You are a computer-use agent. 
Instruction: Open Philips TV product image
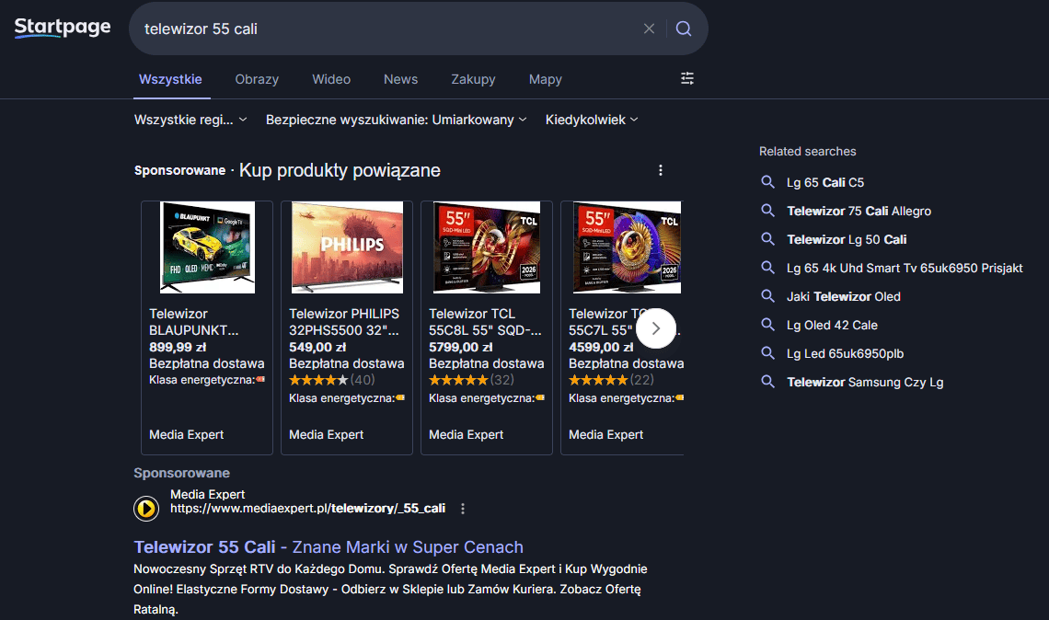click(347, 247)
